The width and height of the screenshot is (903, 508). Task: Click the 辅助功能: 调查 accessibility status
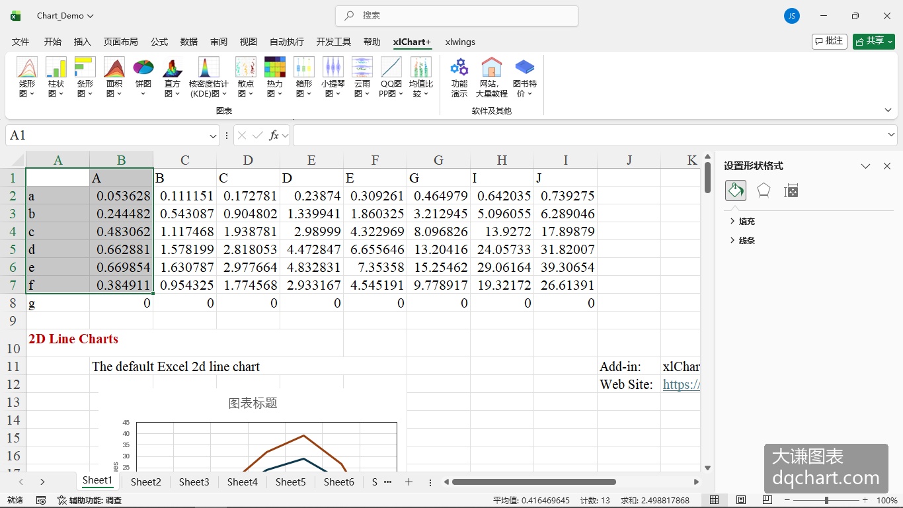point(89,500)
